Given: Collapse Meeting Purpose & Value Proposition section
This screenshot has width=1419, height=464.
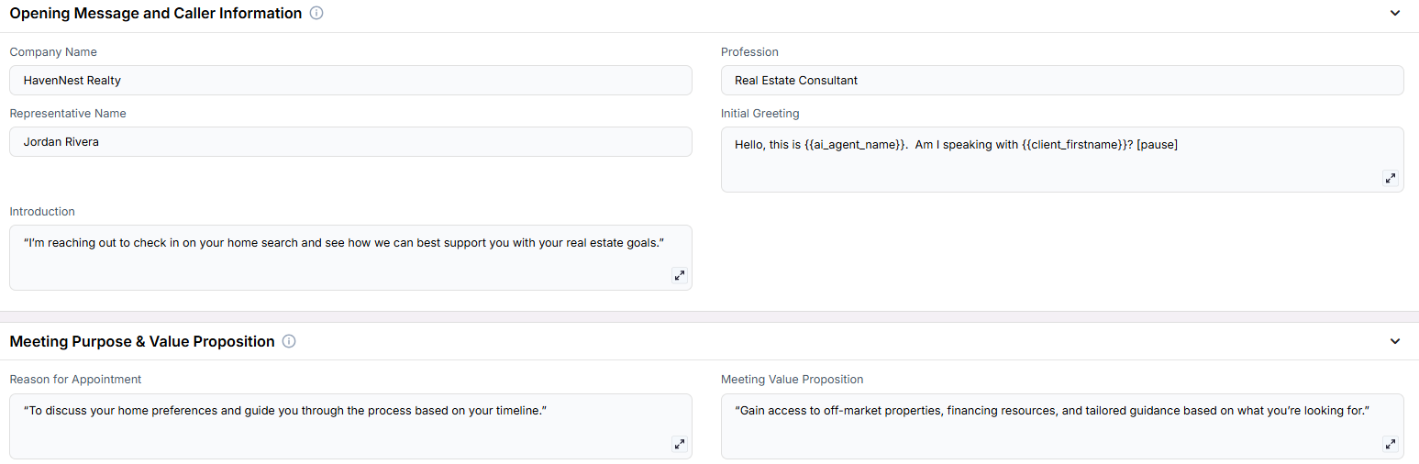Looking at the screenshot, I should coord(1395,341).
